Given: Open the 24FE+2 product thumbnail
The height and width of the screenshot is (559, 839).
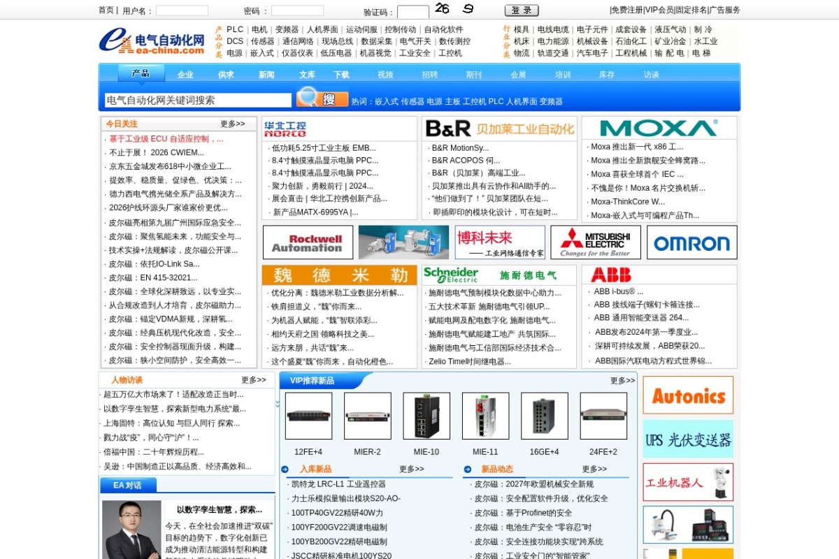Looking at the screenshot, I should coord(603,416).
